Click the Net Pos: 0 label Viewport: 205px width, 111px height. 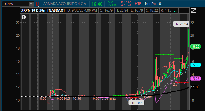click(x=153, y=4)
